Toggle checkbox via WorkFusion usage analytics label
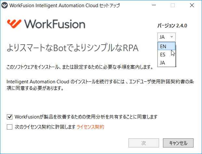The height and width of the screenshot is (154, 202). [x=86, y=117]
